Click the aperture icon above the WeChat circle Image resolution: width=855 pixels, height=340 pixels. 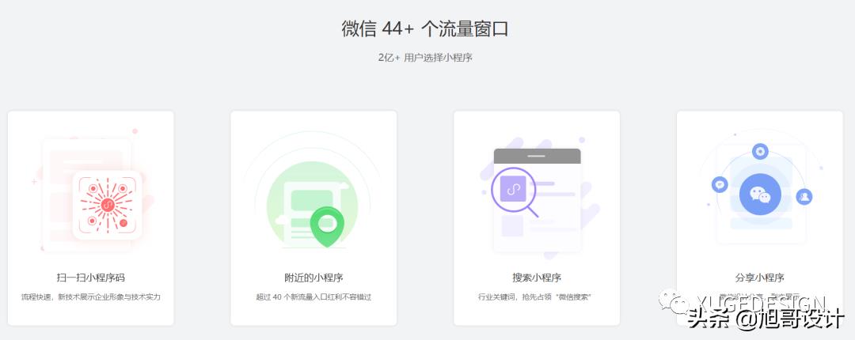[x=760, y=151]
